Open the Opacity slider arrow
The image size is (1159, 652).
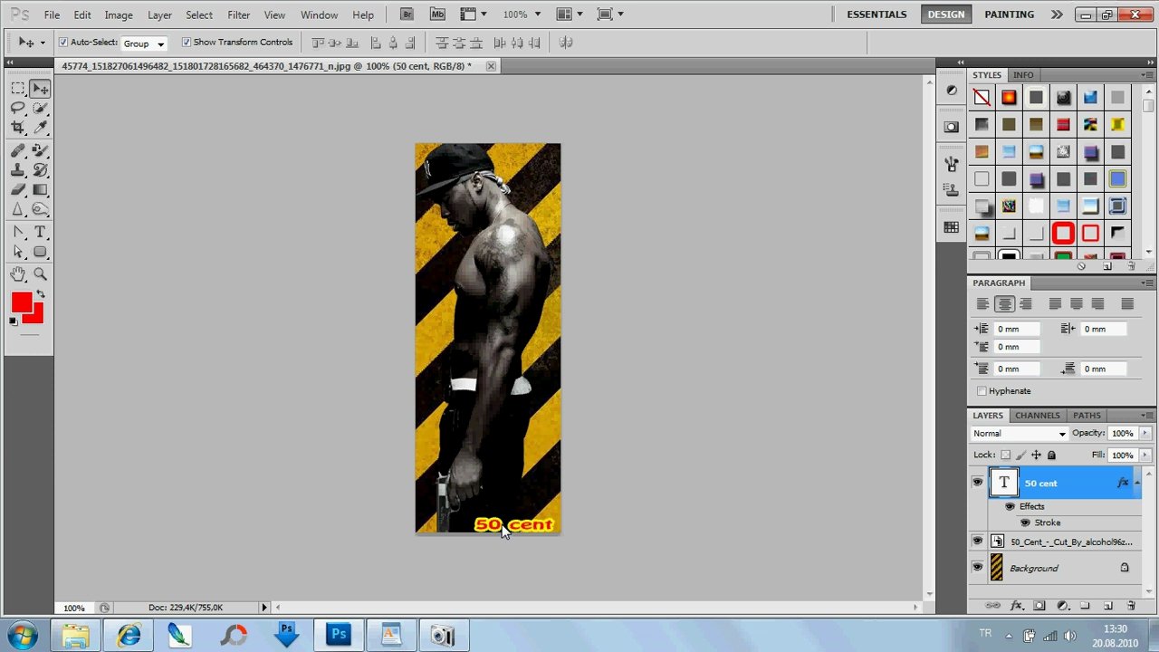coord(1145,434)
